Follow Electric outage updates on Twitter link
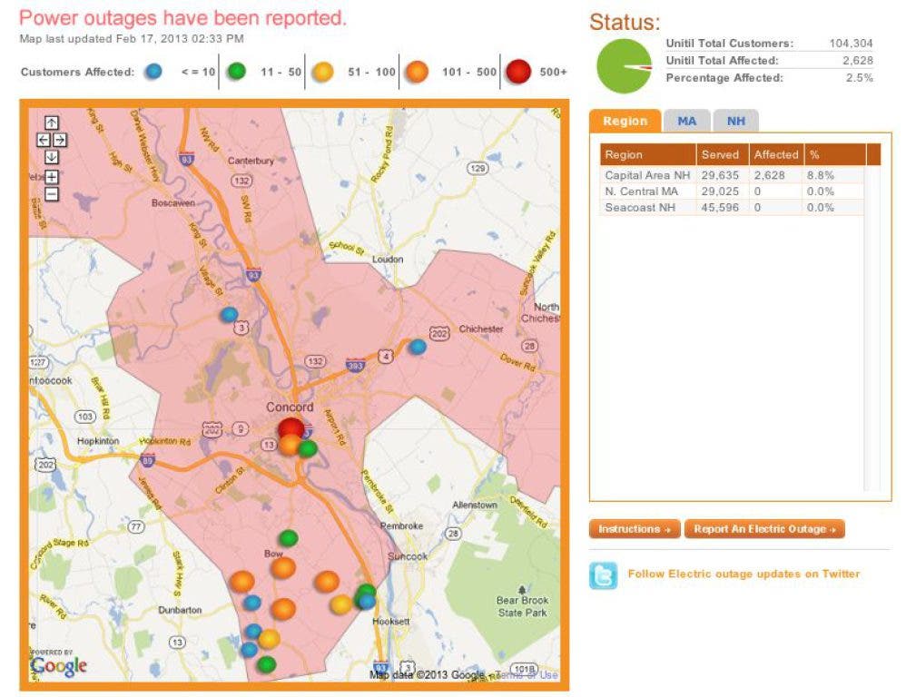 743,574
